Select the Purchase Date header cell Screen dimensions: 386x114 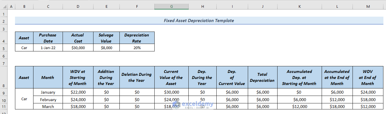[48, 38]
